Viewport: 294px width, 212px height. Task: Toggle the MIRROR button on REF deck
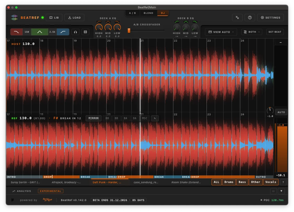[x=93, y=118]
